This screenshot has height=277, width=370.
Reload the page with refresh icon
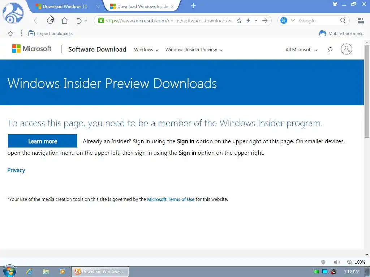pos(50,21)
